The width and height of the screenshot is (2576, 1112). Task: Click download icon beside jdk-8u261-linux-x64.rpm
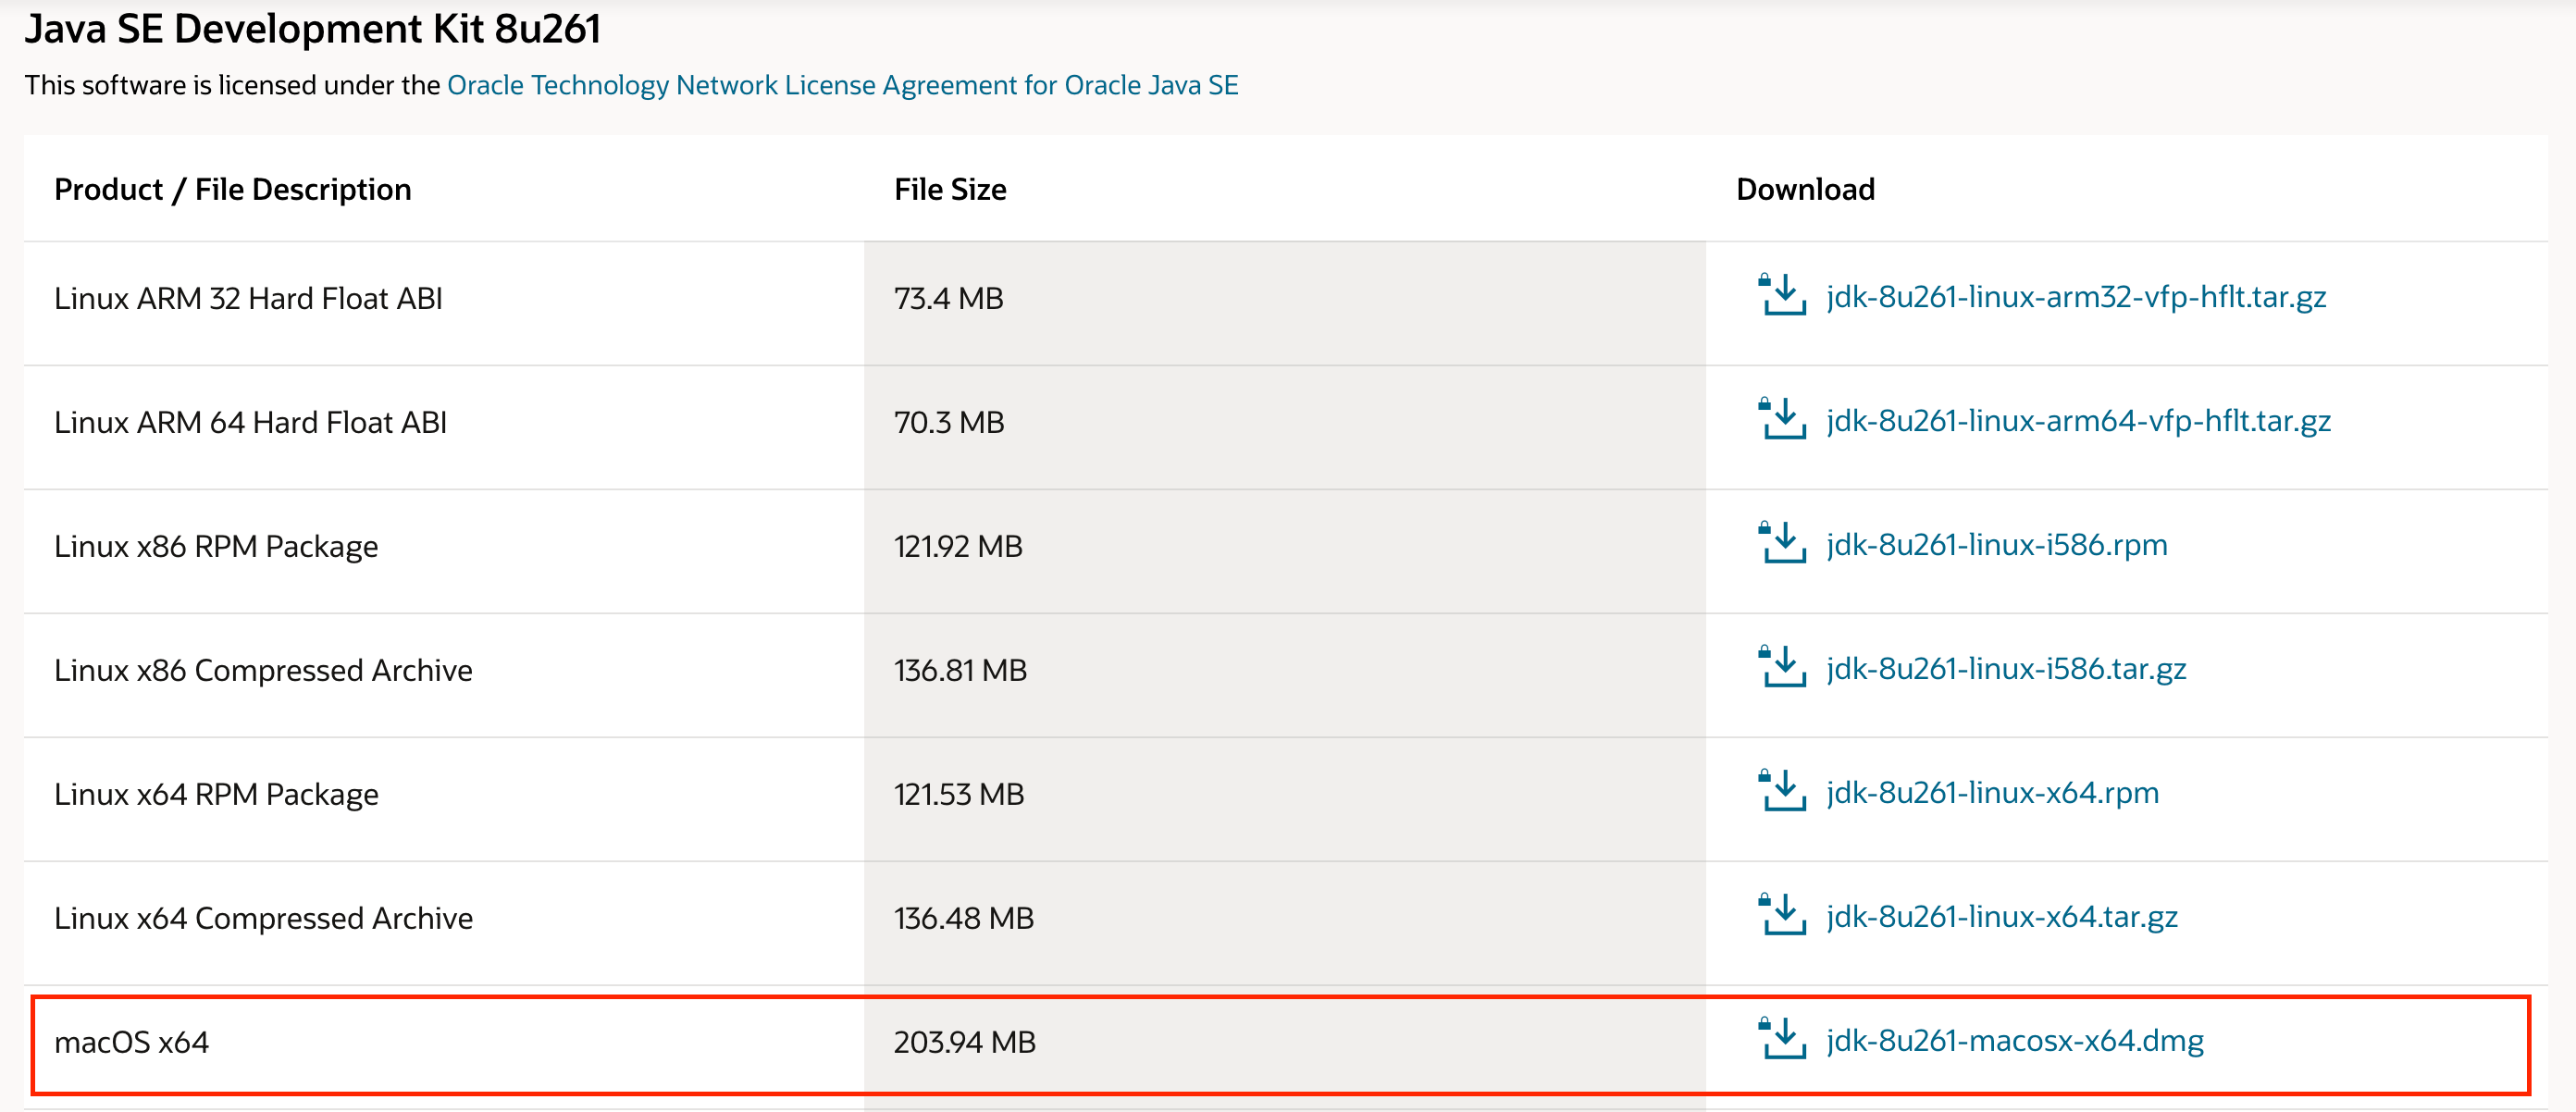pos(1782,792)
